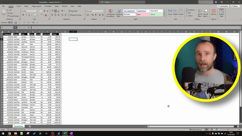The height and width of the screenshot is (136, 242).
Task: Align text to the left
Action: (52, 15)
